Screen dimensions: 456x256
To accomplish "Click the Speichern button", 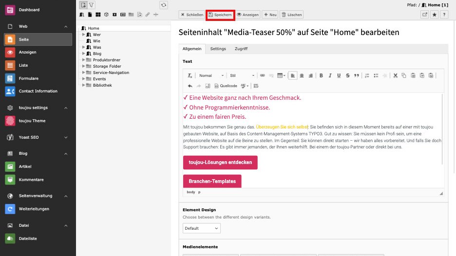I will click(220, 15).
